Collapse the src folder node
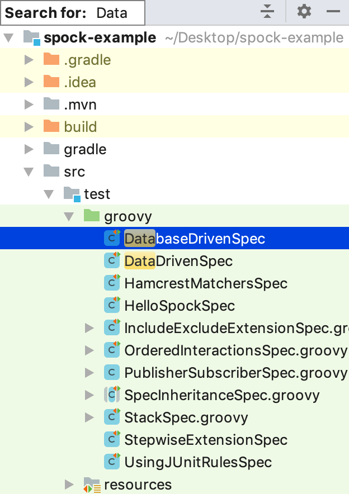 tap(28, 171)
